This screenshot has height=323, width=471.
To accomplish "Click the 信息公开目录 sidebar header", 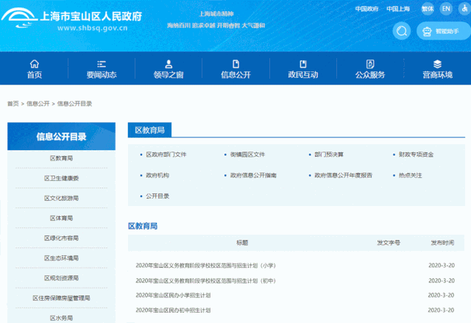I will 61,136.
